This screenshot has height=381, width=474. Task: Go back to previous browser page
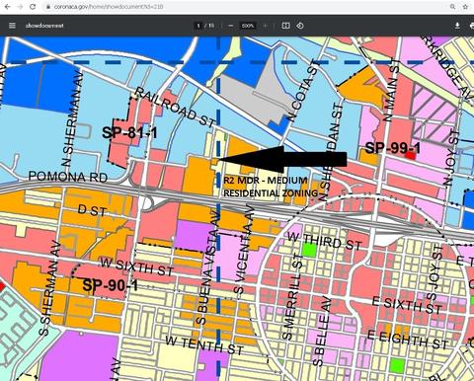(x=8, y=7)
